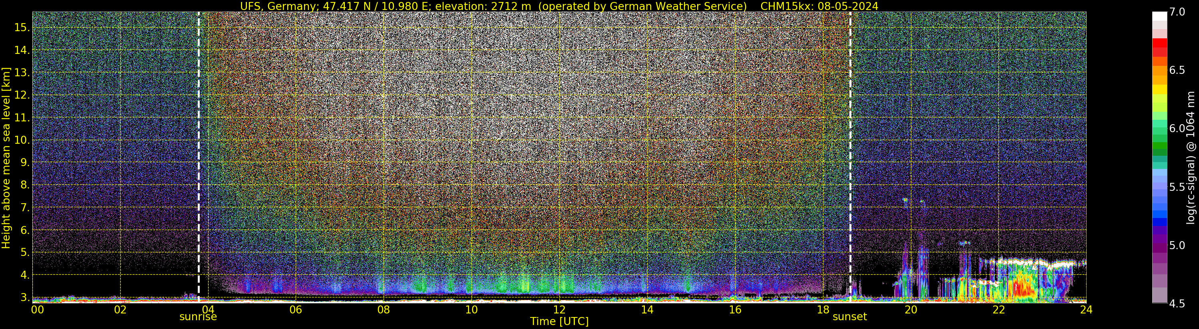
Task: Click the time axis tick '14'
Action: 647,309
